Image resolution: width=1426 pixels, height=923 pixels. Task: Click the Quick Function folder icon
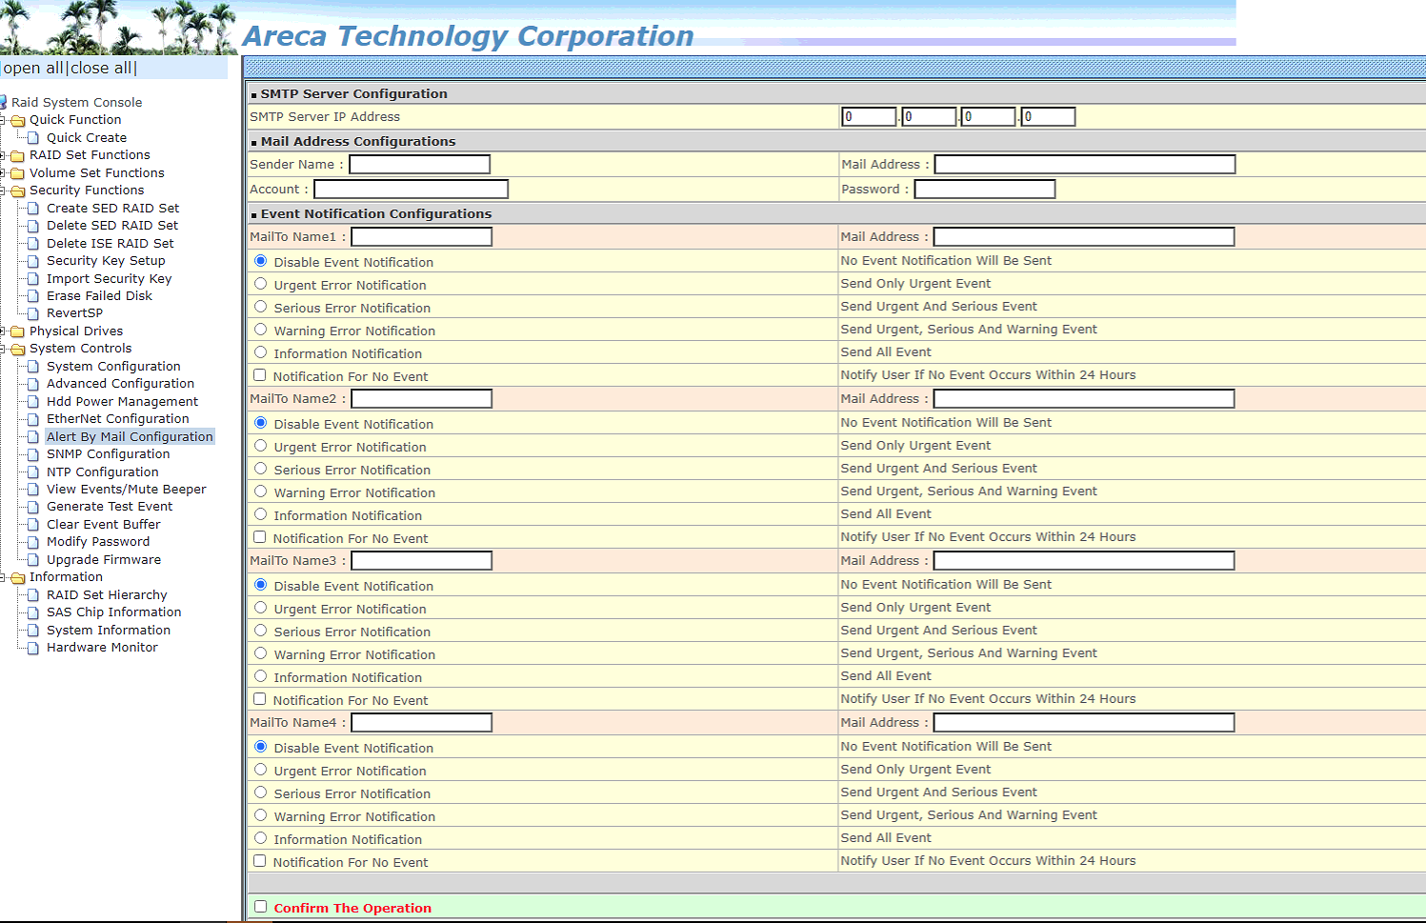[x=17, y=120]
